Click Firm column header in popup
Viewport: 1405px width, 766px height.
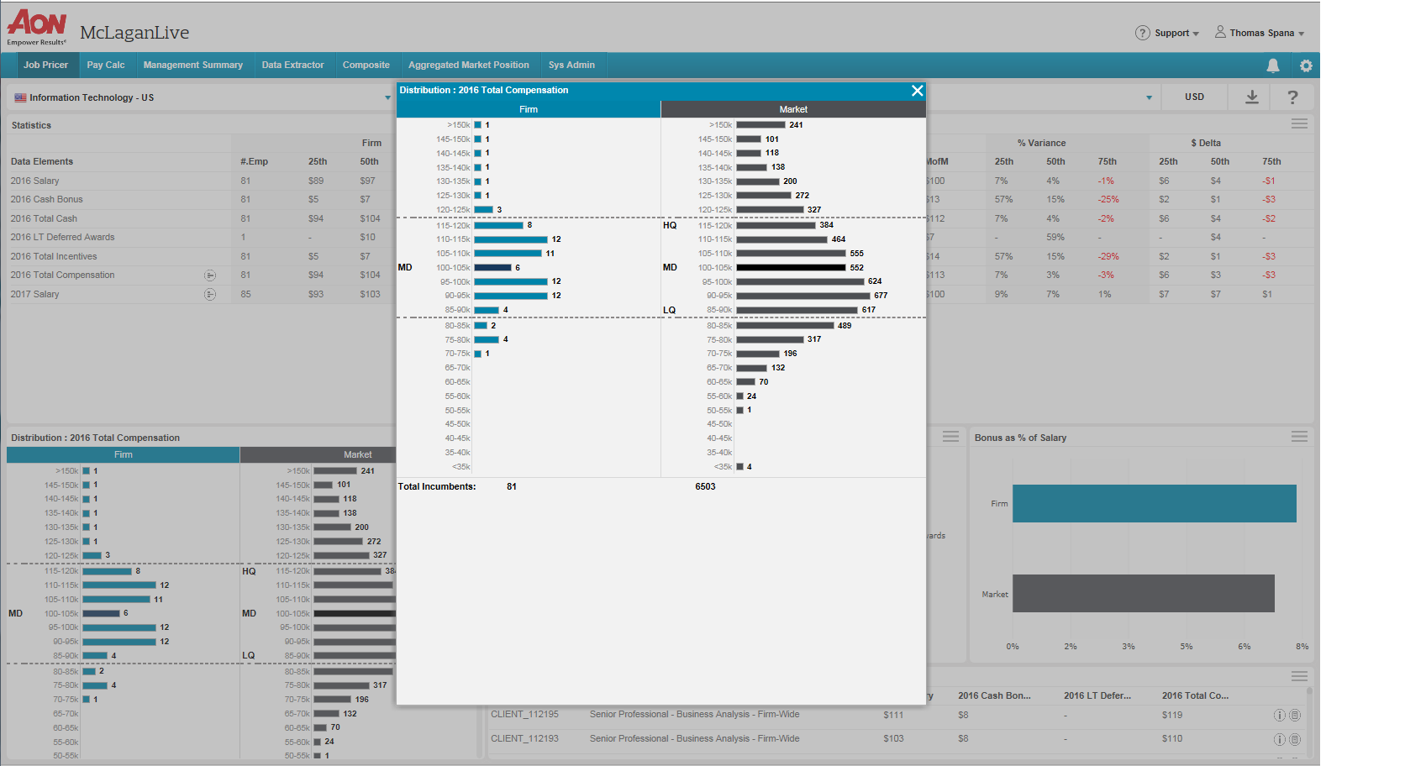(529, 109)
